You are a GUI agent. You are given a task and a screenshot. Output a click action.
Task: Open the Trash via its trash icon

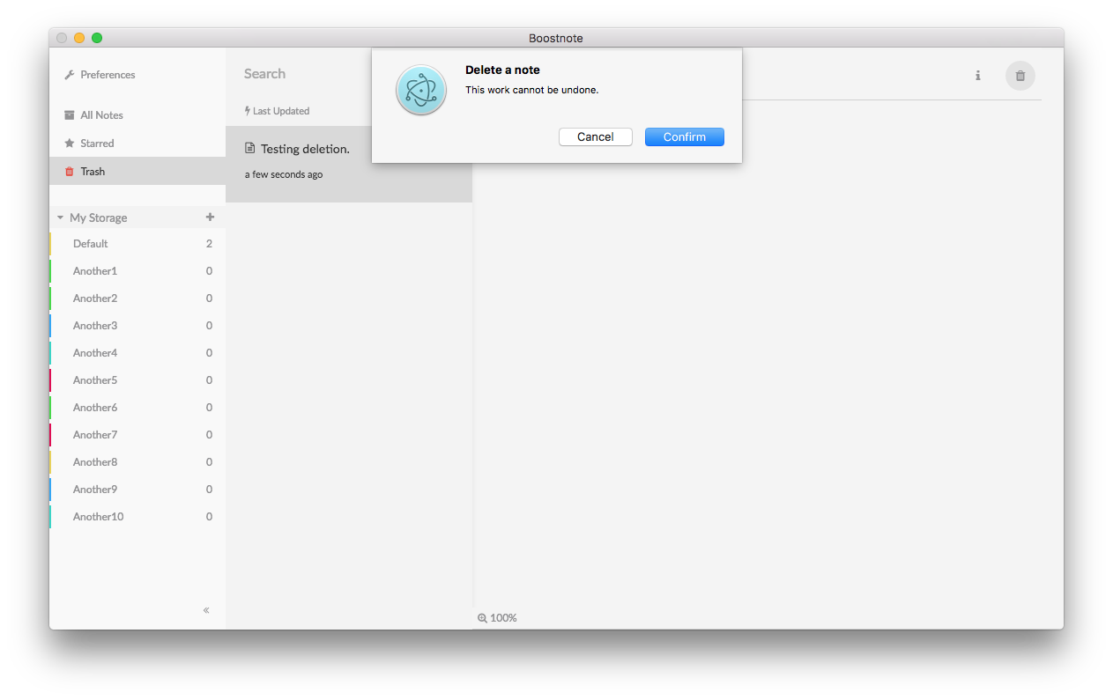[70, 171]
